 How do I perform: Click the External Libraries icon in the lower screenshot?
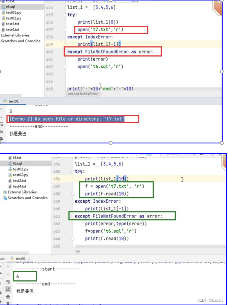click(5, 192)
